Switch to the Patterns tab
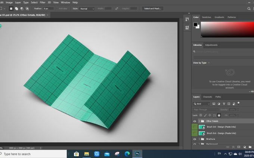254x158 pixels. click(x=232, y=17)
